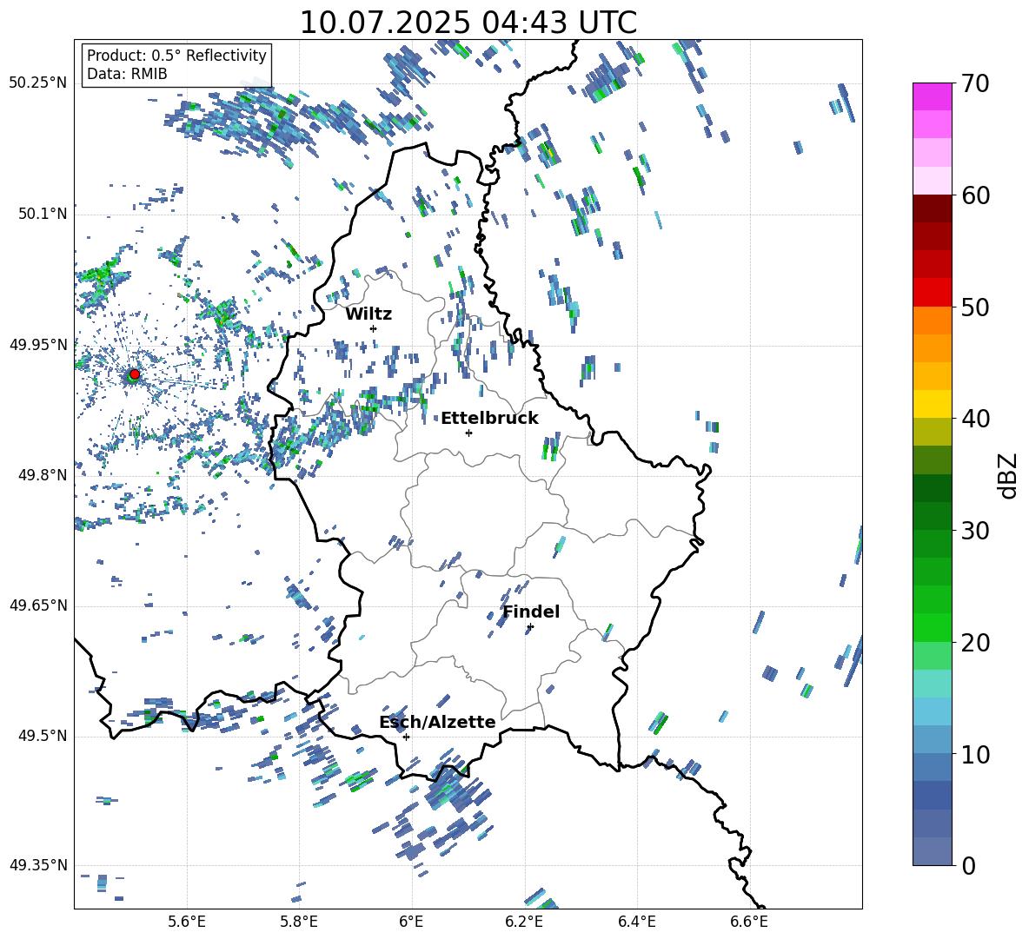Click the 60 value on colorbar
Image resolution: width=1029 pixels, height=939 pixels.
click(975, 195)
